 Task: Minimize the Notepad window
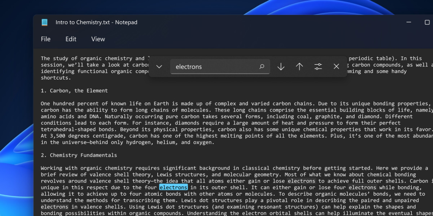(409, 22)
